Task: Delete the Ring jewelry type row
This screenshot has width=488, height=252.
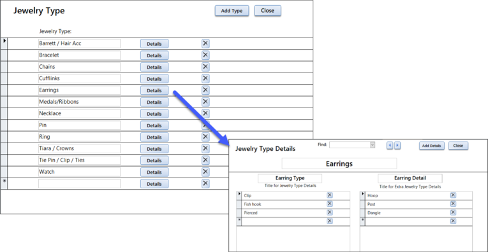Action: 205,137
